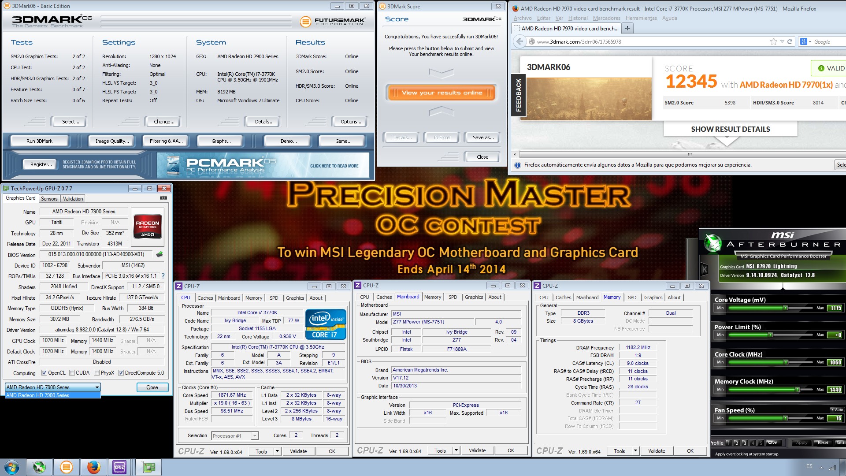Select Afterburner profile 2
This screenshot has width=846, height=476.
736,443
